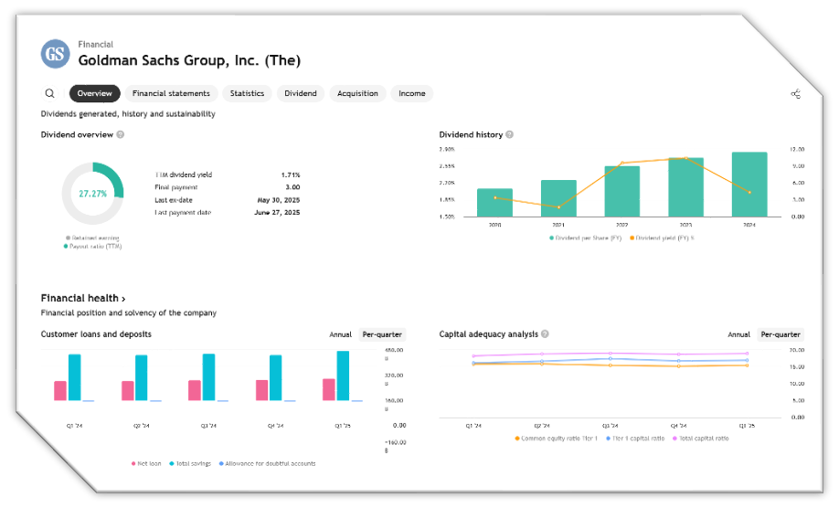Click Q1 '24 net loan bar
839x508 pixels.
[60, 391]
